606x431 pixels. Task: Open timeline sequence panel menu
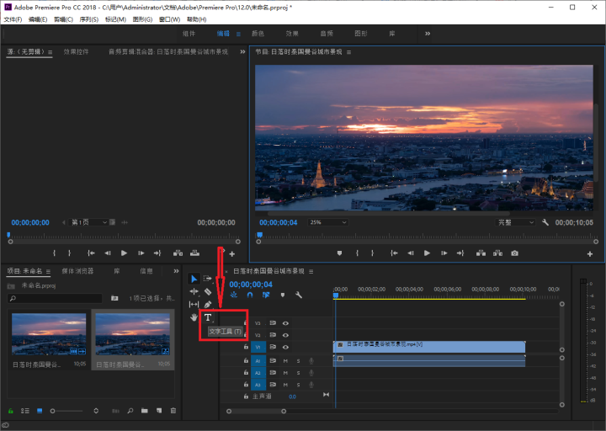311,271
